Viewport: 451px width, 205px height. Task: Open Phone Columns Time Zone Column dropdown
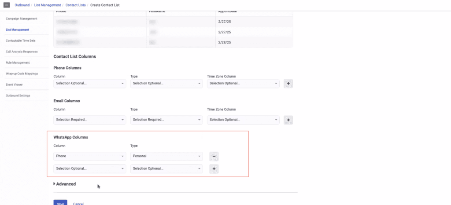click(243, 83)
